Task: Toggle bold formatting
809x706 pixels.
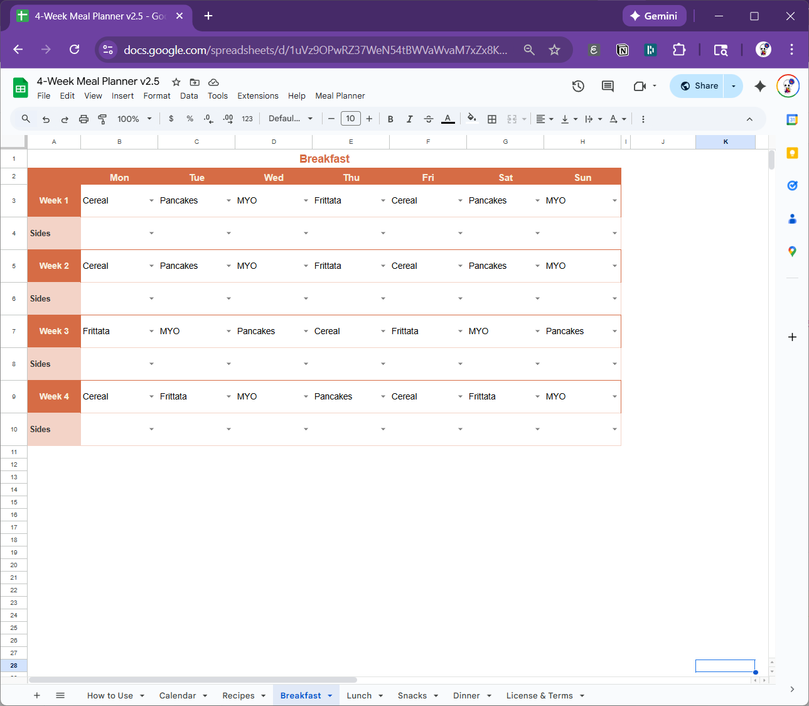Action: tap(390, 119)
